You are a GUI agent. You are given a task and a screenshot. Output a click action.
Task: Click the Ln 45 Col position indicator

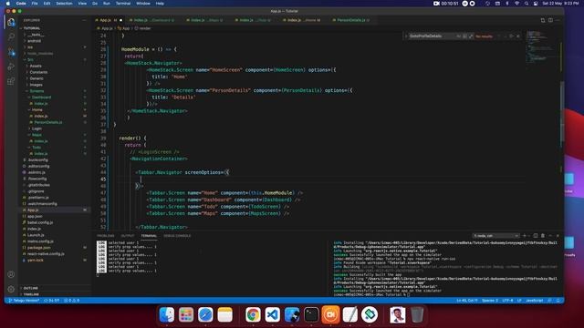[x=467, y=301]
